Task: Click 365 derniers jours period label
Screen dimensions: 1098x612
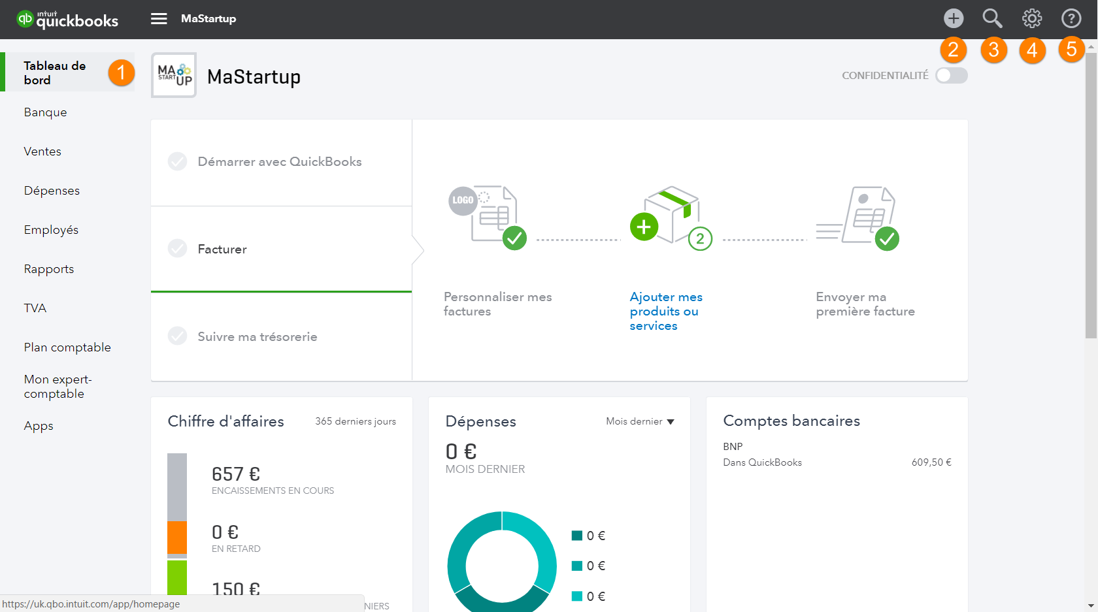Action: (356, 421)
